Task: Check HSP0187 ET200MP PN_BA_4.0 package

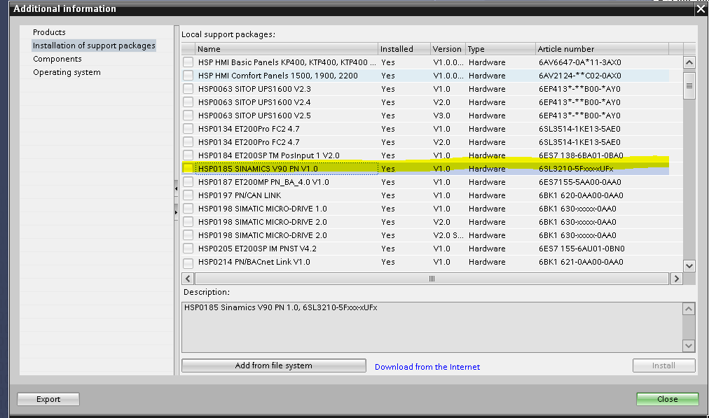Action: tap(188, 182)
